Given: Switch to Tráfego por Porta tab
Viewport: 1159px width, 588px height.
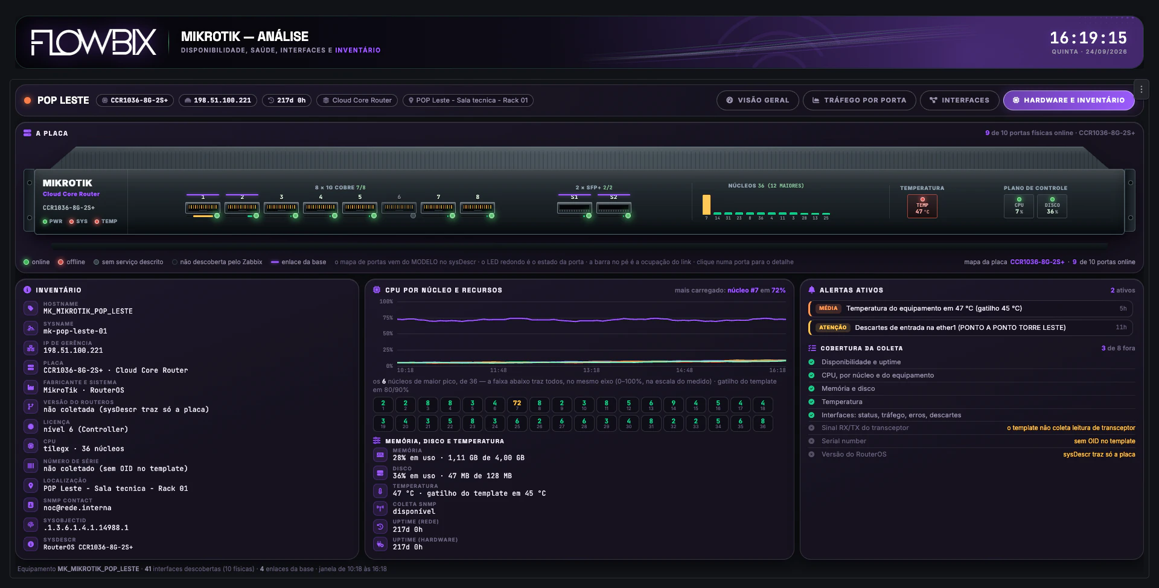Looking at the screenshot, I should (x=859, y=100).
